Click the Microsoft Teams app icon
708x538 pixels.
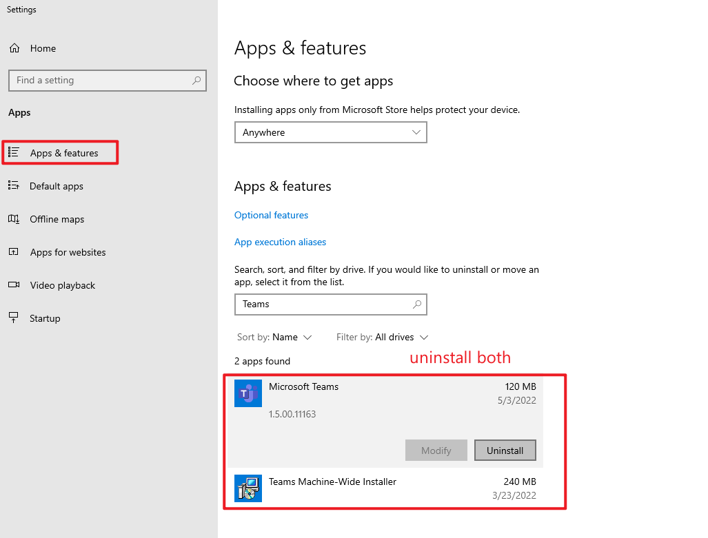click(x=248, y=393)
